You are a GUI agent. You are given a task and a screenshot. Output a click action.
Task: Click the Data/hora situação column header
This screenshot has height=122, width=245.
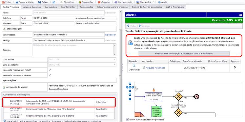[x=194, y=61]
